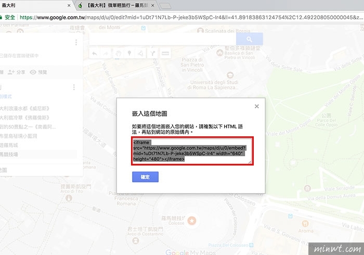Click the Viale Serapide map marker

click(x=308, y=188)
